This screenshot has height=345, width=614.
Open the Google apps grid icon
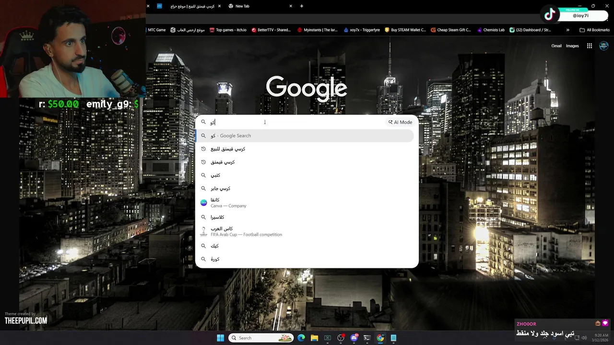click(589, 46)
